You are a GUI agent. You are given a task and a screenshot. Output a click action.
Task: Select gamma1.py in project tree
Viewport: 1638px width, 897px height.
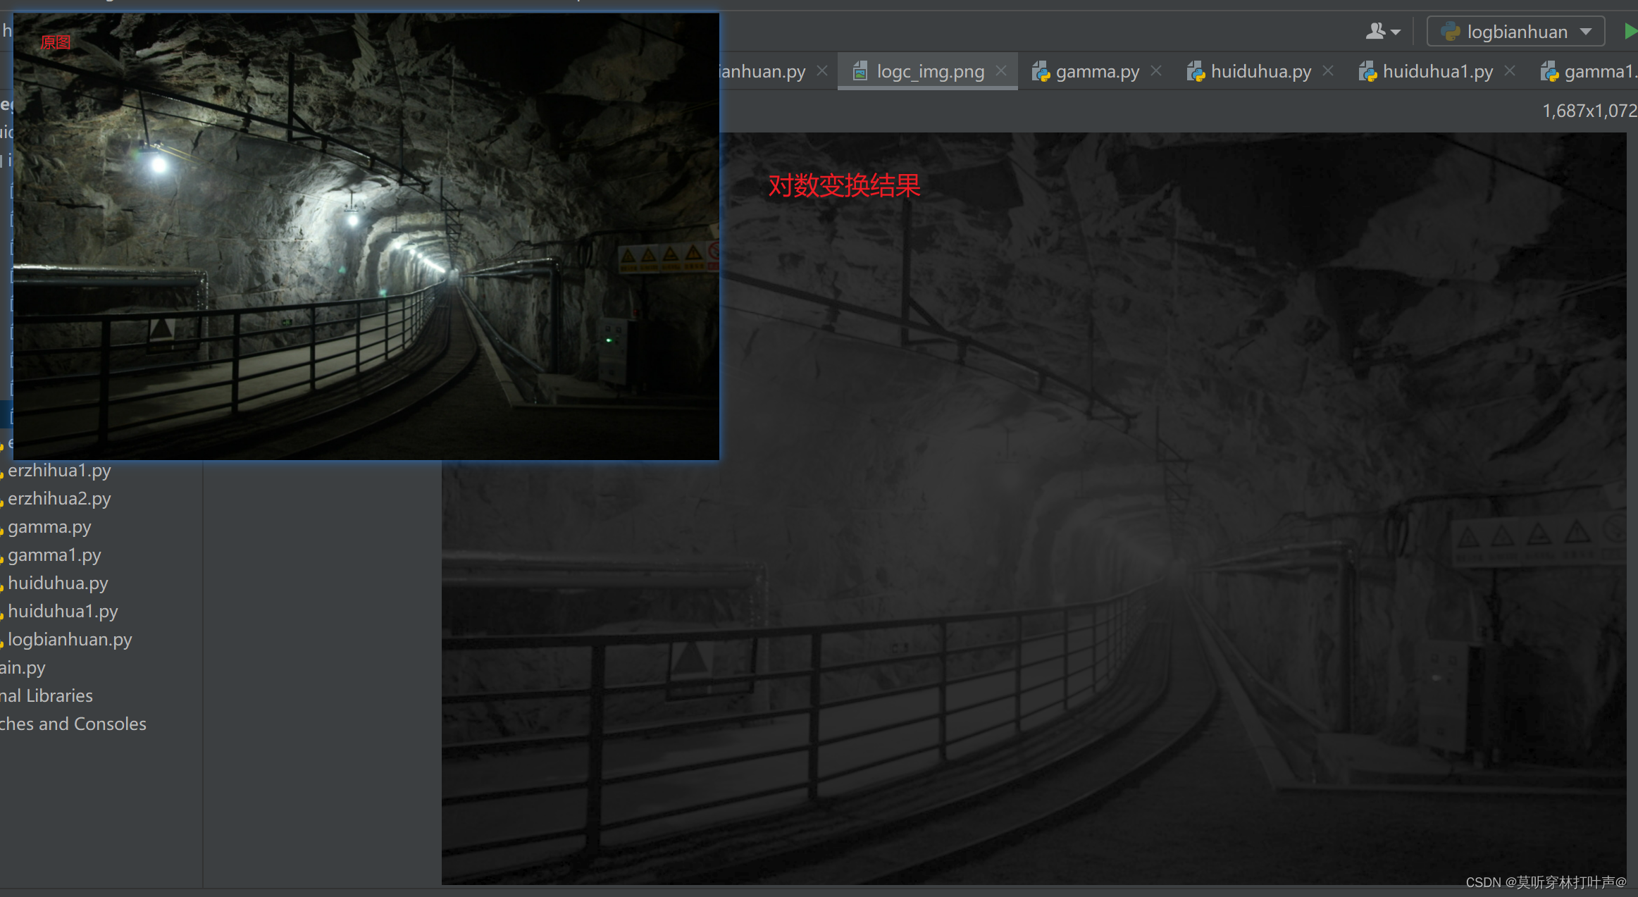(x=54, y=555)
